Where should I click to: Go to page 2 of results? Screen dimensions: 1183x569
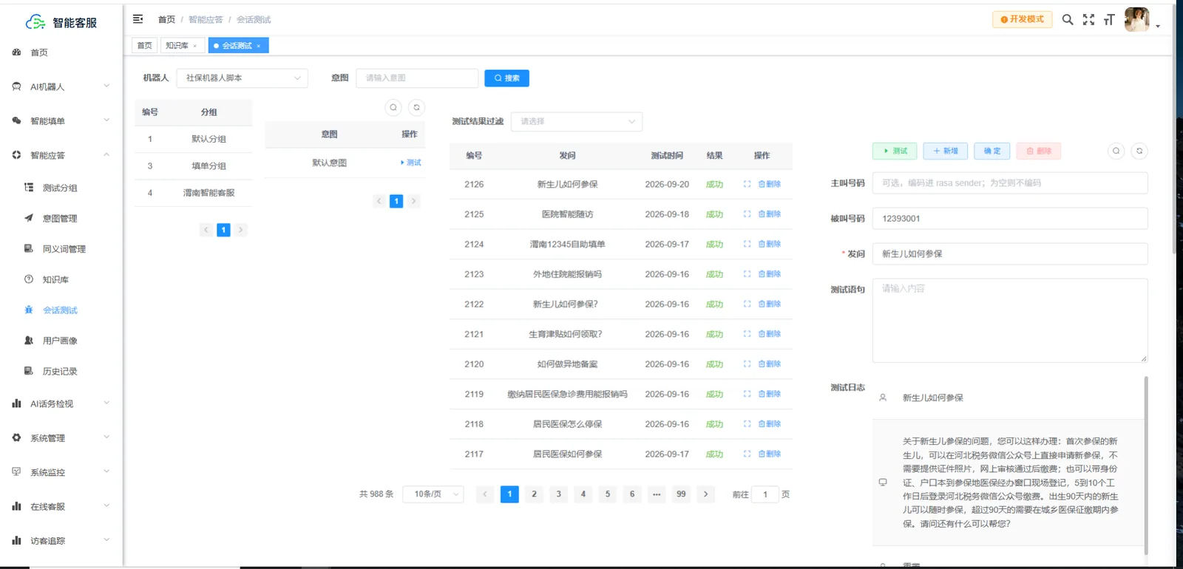click(534, 494)
